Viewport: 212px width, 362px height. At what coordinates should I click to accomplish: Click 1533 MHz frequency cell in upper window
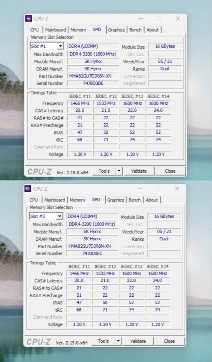point(106,103)
